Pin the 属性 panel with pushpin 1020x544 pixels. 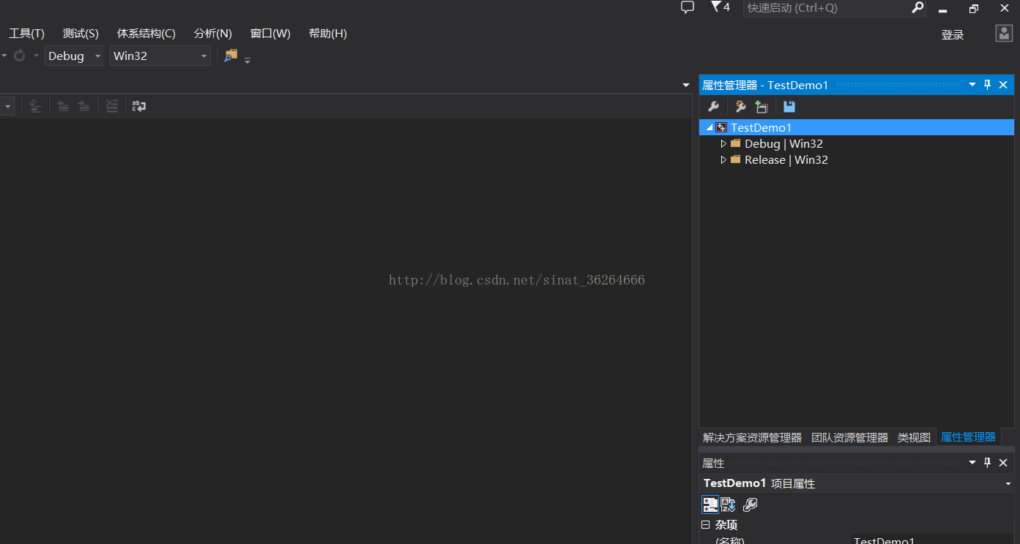click(987, 462)
